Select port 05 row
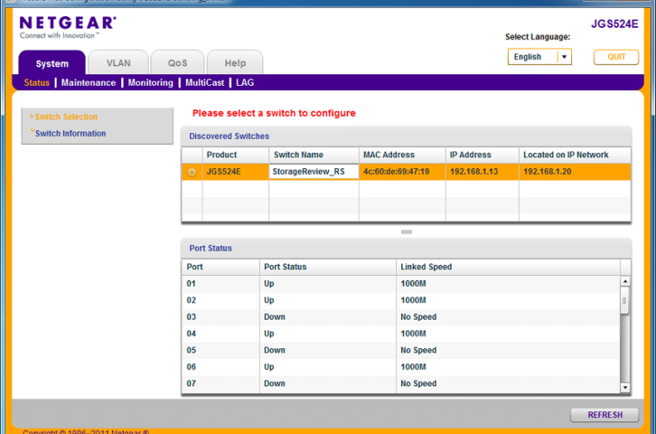656x434 pixels. pos(401,350)
